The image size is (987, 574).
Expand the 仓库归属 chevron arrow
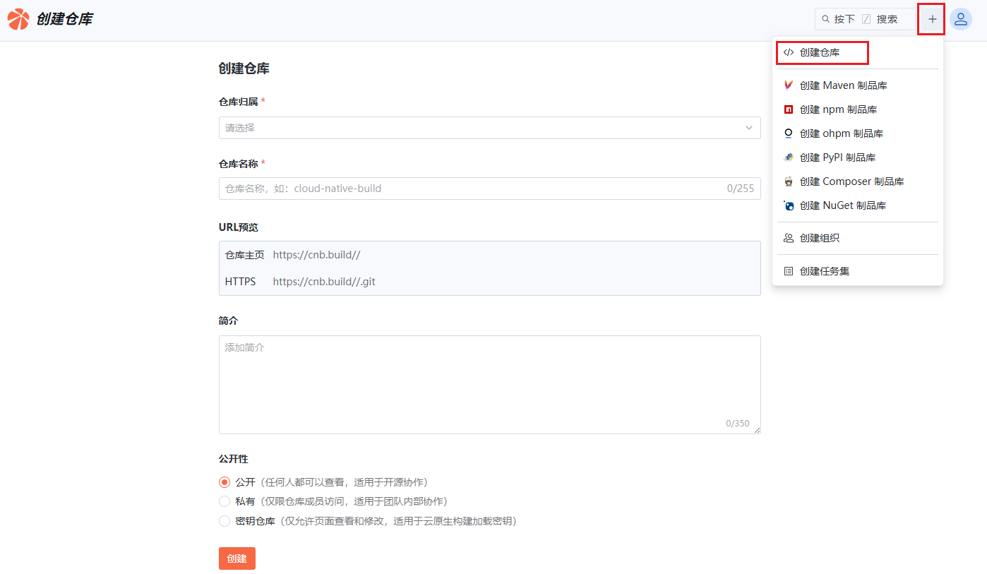click(749, 128)
